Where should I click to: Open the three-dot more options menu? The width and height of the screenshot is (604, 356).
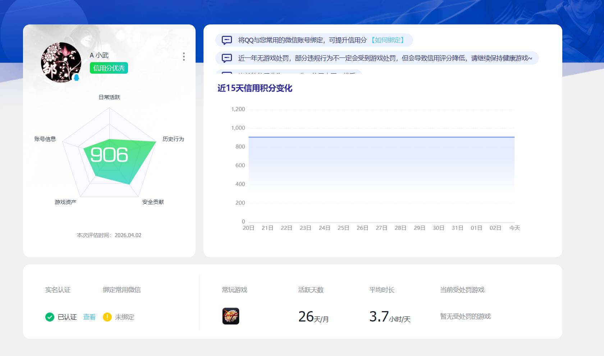[x=184, y=57]
